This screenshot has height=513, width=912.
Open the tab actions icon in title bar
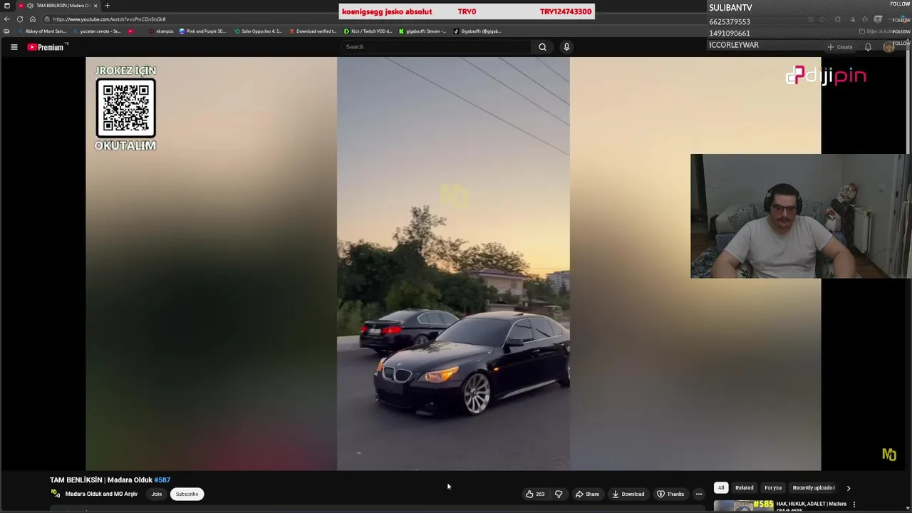(7, 6)
